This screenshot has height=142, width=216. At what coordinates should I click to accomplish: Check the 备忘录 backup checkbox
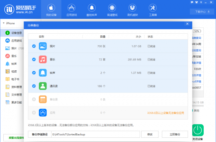pos(34,99)
